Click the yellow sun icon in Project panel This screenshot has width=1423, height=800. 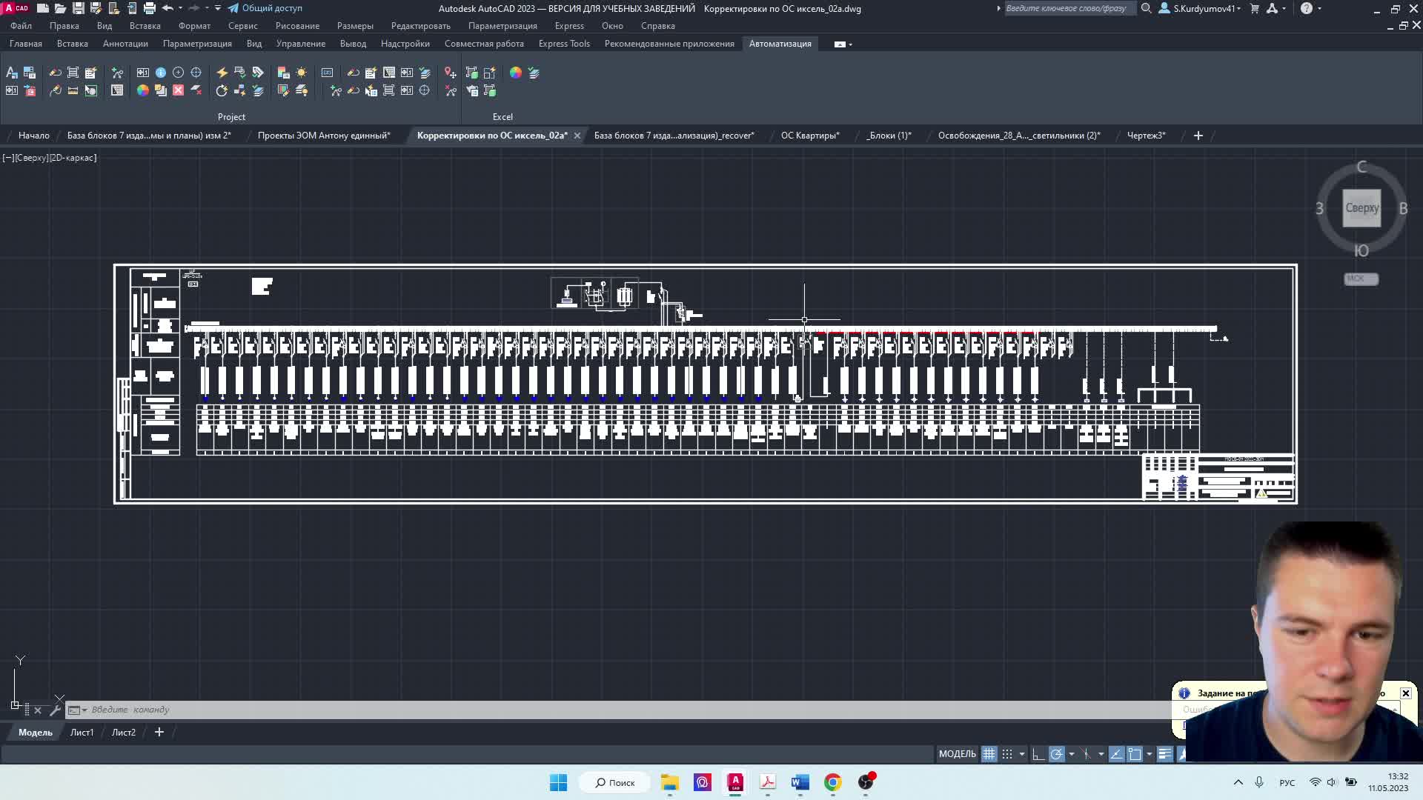coord(301,73)
